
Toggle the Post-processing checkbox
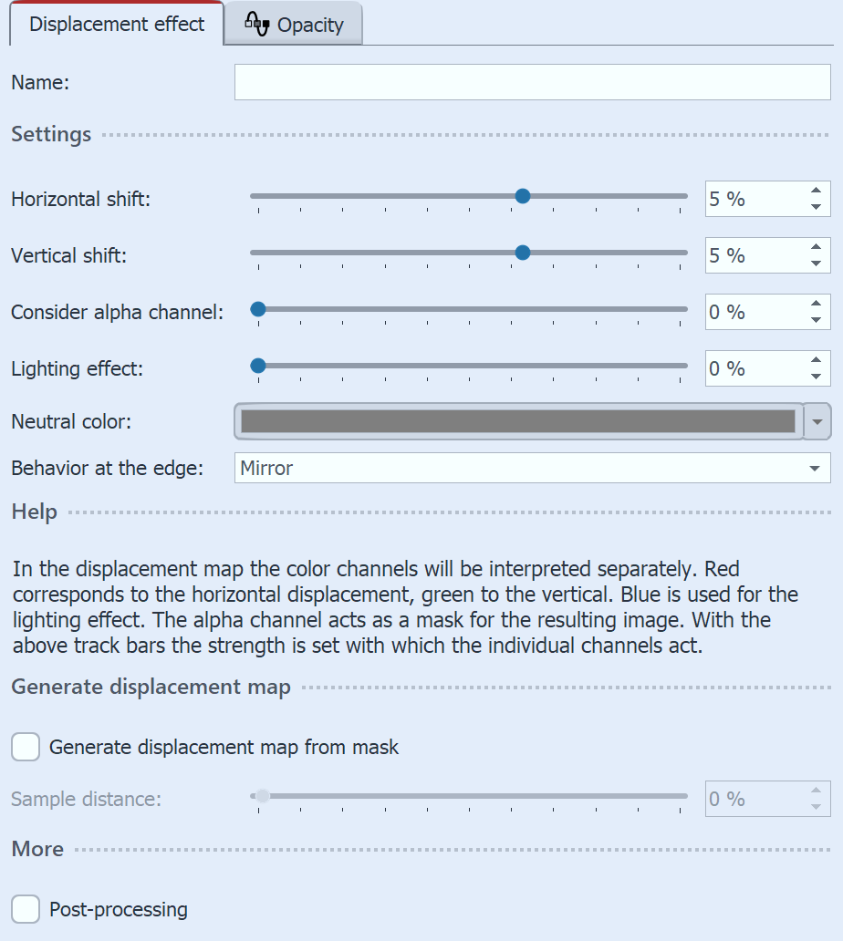(26, 909)
